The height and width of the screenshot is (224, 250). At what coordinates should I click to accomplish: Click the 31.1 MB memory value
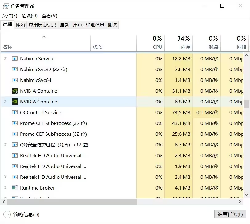(x=181, y=91)
